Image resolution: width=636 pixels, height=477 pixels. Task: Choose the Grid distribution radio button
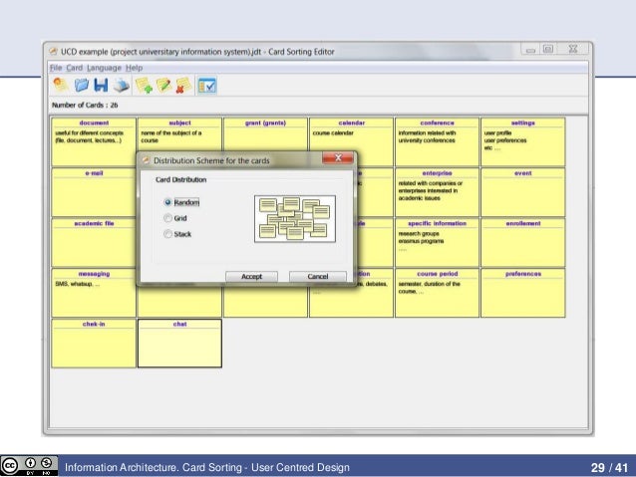(x=167, y=218)
